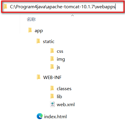
Task: Select the index.html file name
Action: coord(55,117)
